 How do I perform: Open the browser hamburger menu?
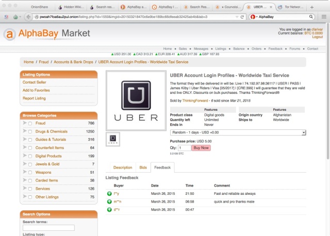[x=324, y=17]
